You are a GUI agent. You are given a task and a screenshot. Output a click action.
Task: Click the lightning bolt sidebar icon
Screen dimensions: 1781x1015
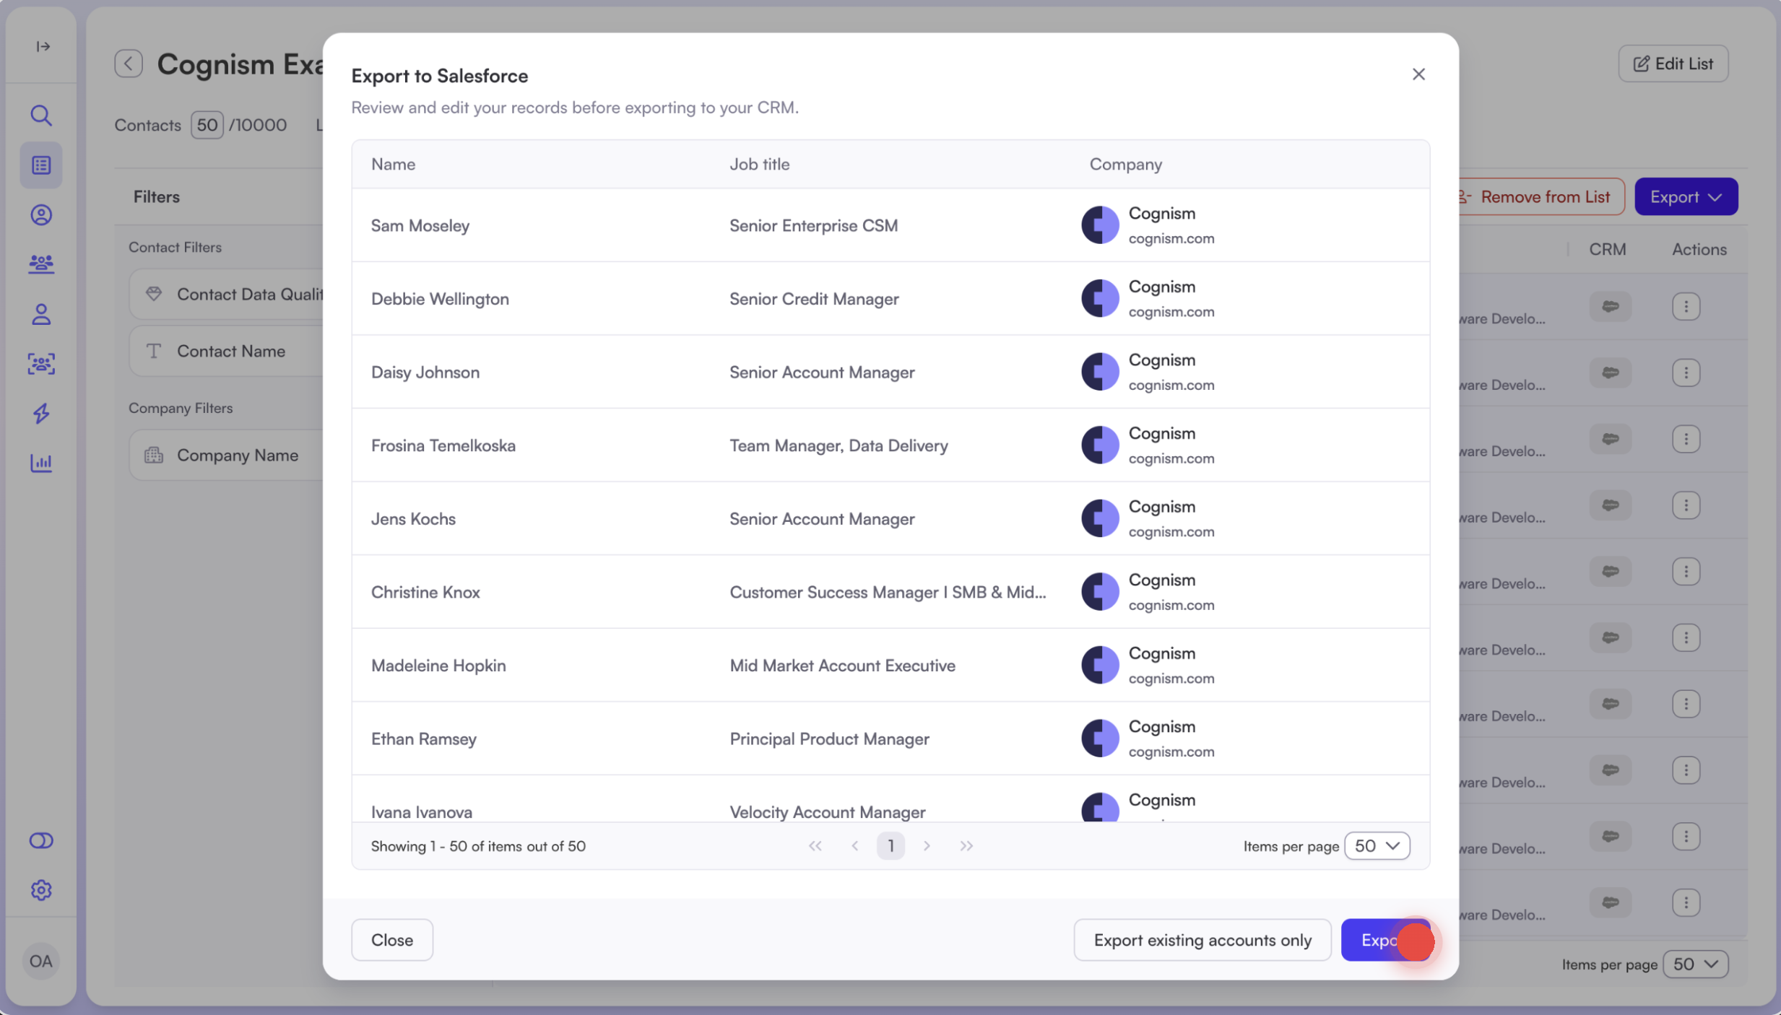pyautogui.click(x=41, y=413)
